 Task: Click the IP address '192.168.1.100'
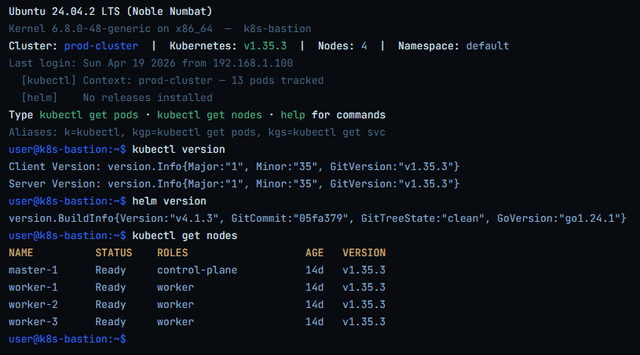point(253,63)
